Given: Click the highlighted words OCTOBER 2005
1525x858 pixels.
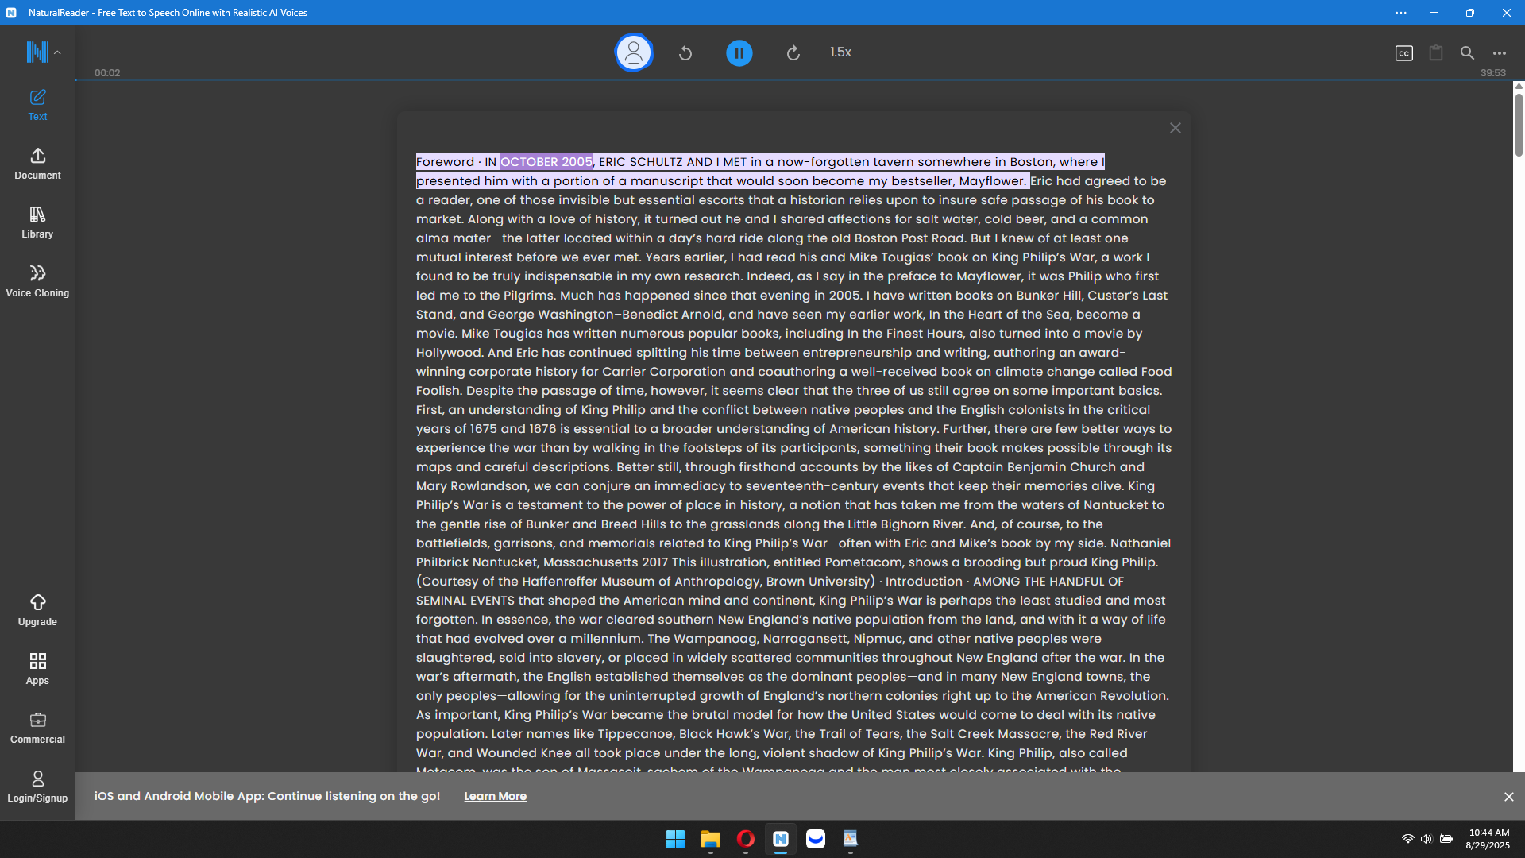Looking at the screenshot, I should pyautogui.click(x=546, y=162).
